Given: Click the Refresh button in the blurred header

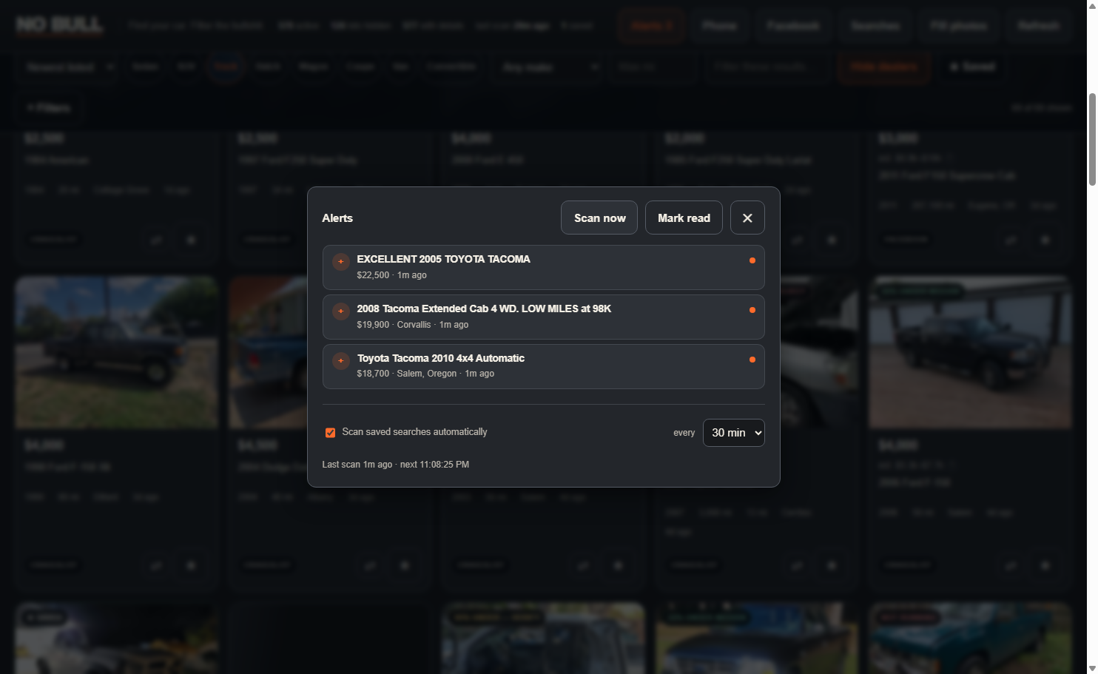Looking at the screenshot, I should (x=1038, y=26).
